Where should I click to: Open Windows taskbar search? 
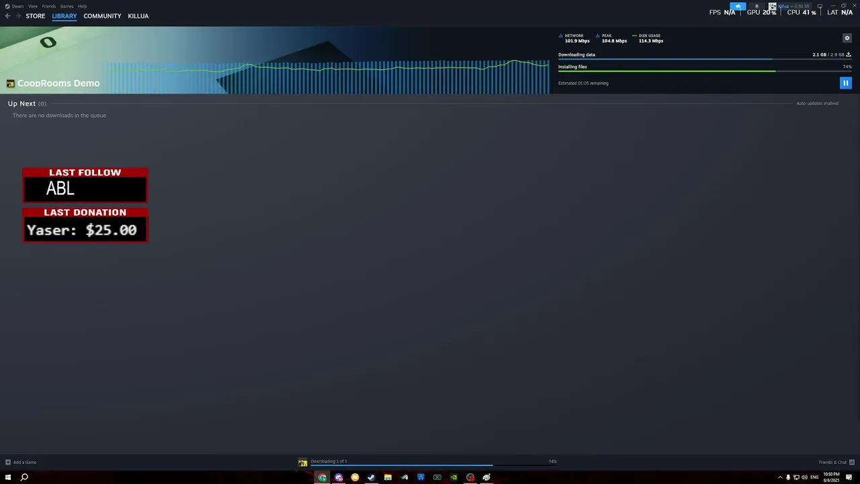click(x=24, y=477)
